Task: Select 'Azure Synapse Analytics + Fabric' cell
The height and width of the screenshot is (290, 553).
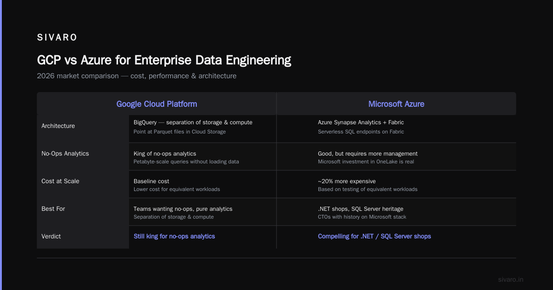Action: click(361, 122)
